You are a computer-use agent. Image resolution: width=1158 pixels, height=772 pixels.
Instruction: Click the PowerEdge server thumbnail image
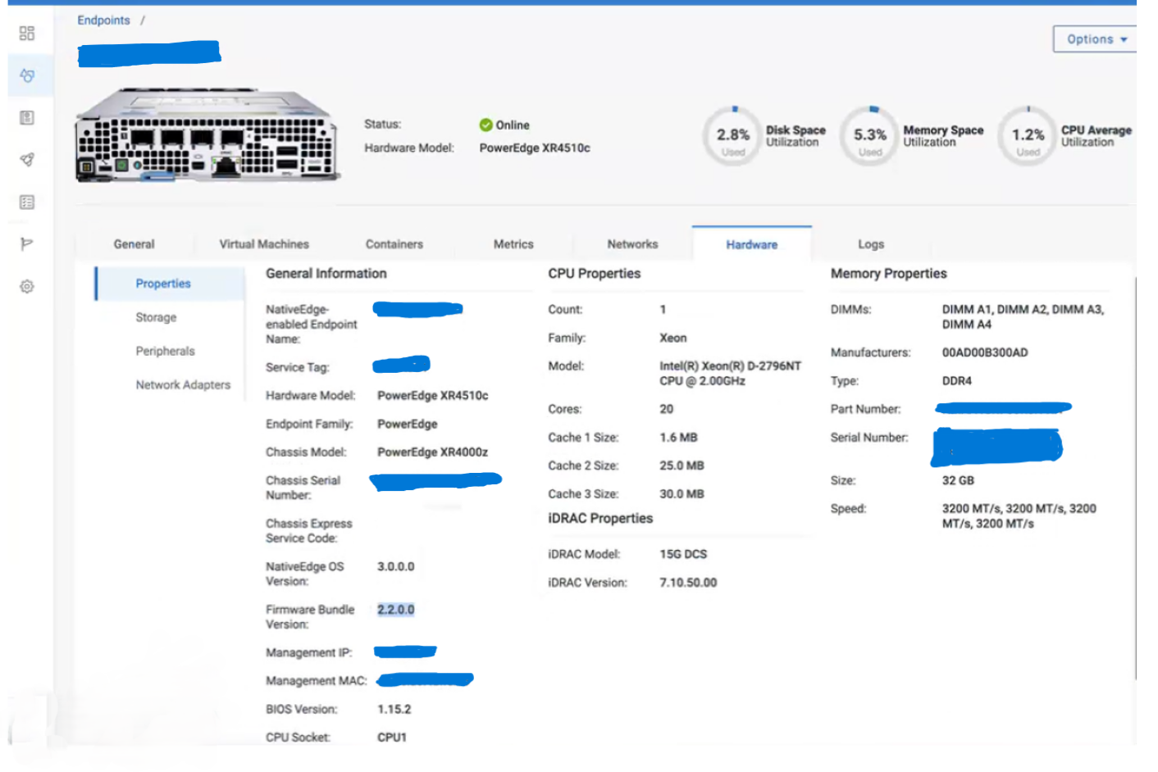[x=207, y=135]
